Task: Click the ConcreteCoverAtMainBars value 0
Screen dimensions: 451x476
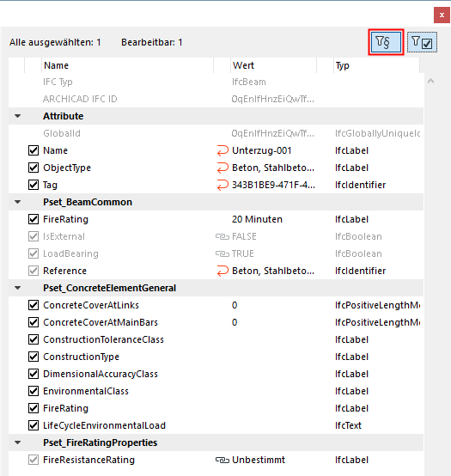Action: tap(235, 322)
